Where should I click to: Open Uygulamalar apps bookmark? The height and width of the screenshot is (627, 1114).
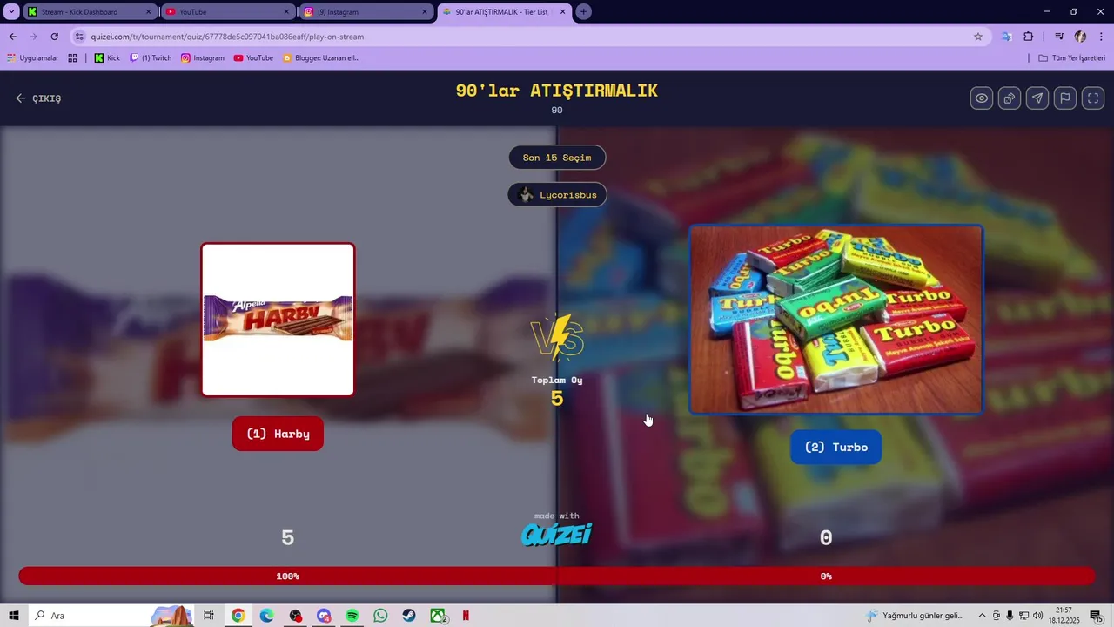(33, 58)
